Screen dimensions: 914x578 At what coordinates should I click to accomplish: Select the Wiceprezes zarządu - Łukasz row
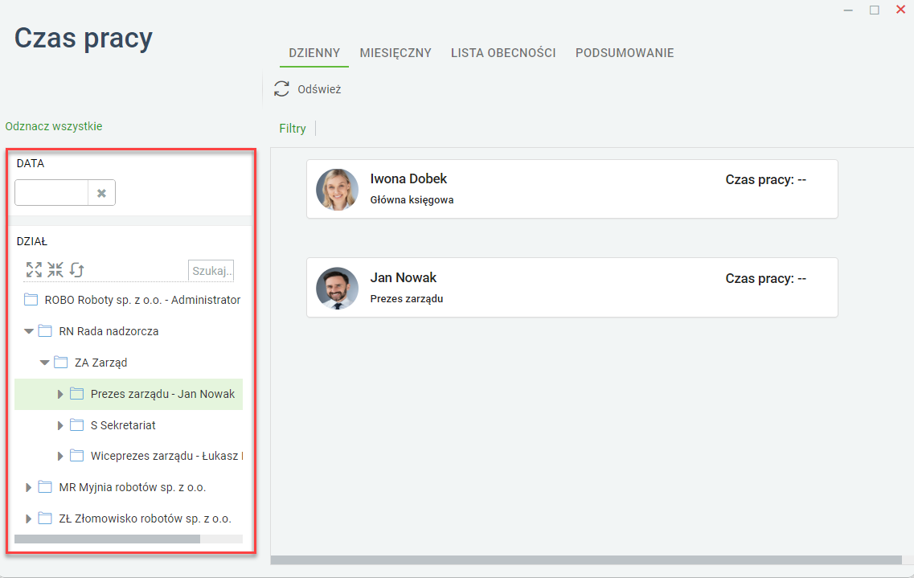129,456
